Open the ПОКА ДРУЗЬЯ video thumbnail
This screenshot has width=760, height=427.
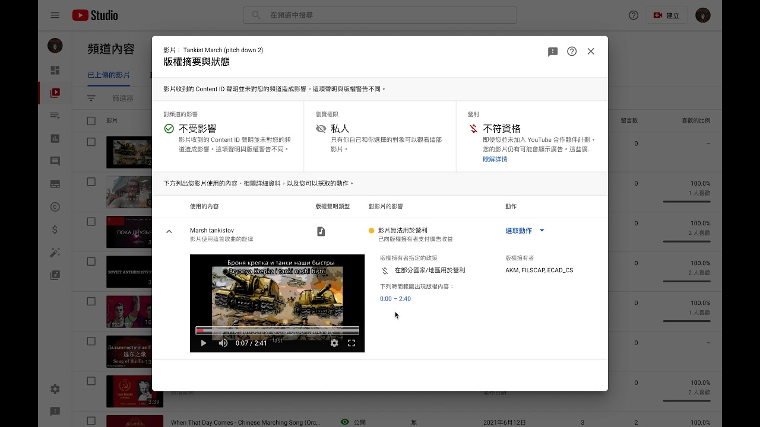click(x=129, y=232)
